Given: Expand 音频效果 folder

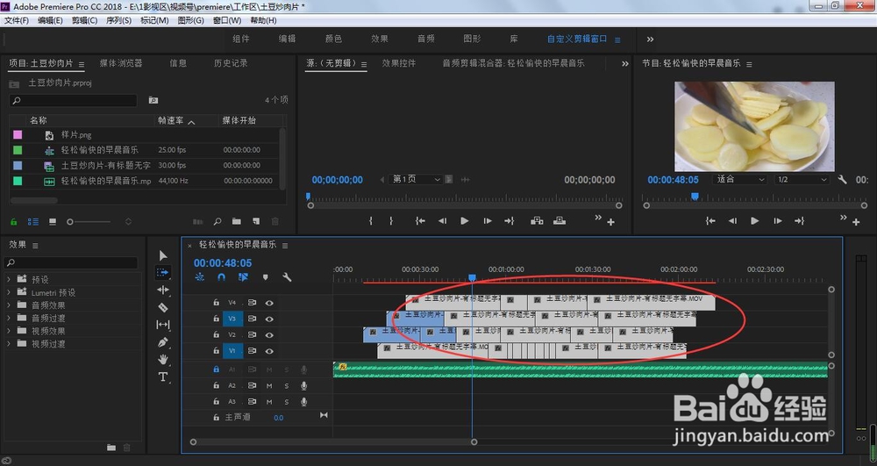Looking at the screenshot, I should point(9,305).
